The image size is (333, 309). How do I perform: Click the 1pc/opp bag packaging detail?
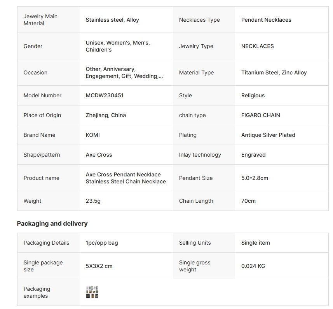(x=102, y=243)
